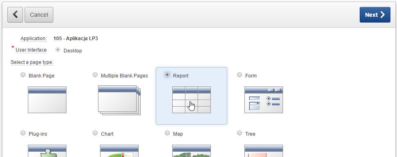Select the Tree radio button
397x157 pixels.
(x=240, y=133)
